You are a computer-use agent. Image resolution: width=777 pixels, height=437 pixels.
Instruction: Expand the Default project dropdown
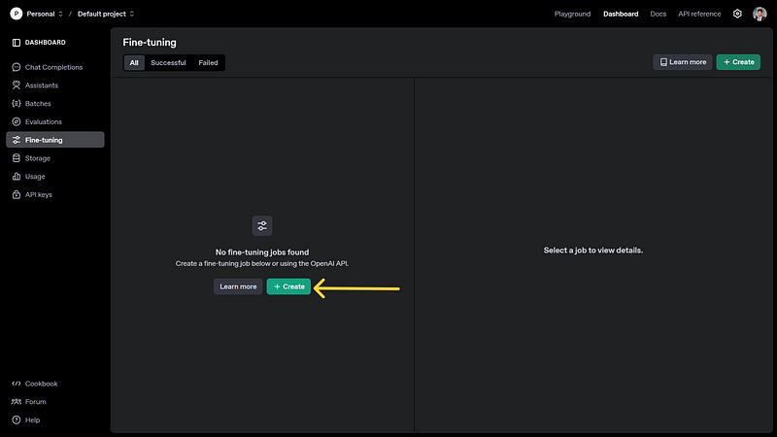[x=106, y=14]
